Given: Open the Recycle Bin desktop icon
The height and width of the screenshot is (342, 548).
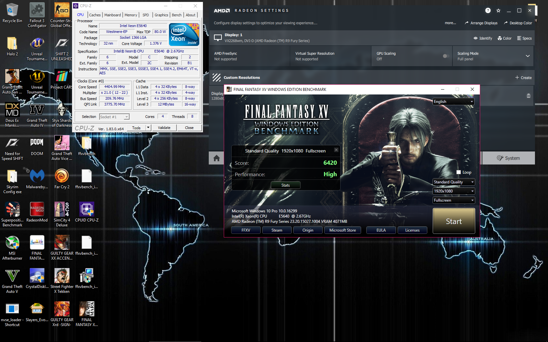Looking at the screenshot, I should 12,13.
